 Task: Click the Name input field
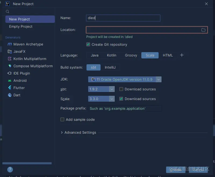[x=123, y=18]
